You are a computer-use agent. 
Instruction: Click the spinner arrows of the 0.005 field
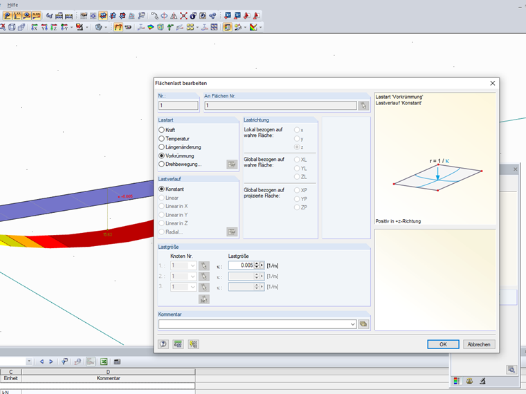click(x=257, y=265)
